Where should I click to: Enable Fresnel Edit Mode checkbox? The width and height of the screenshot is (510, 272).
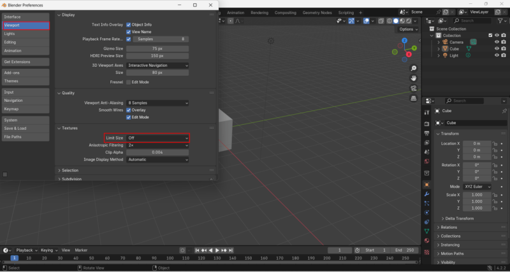129,82
